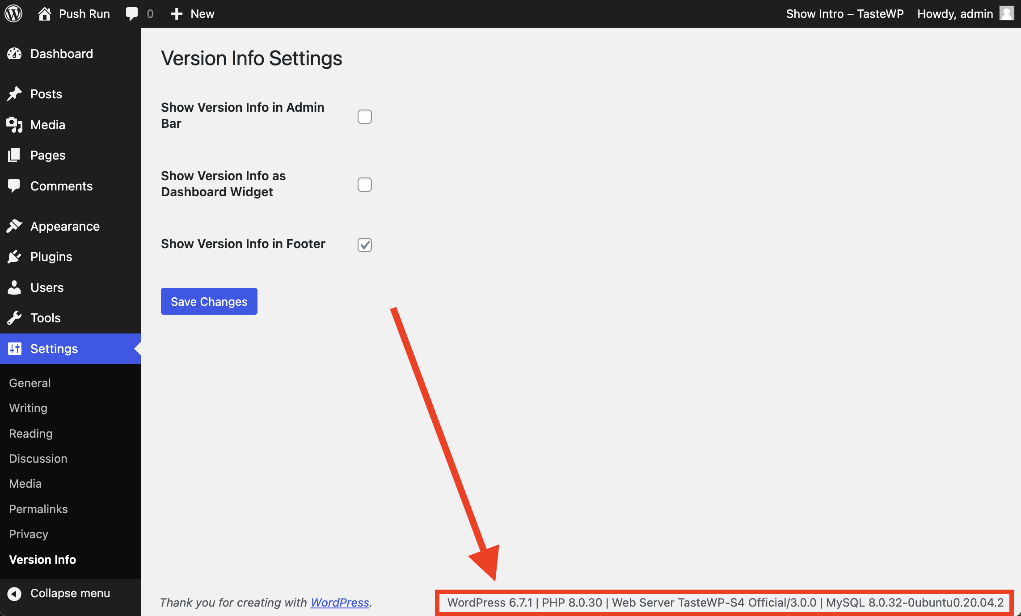Image resolution: width=1021 pixels, height=616 pixels.
Task: Click comments notification icon with count
Action: click(139, 14)
